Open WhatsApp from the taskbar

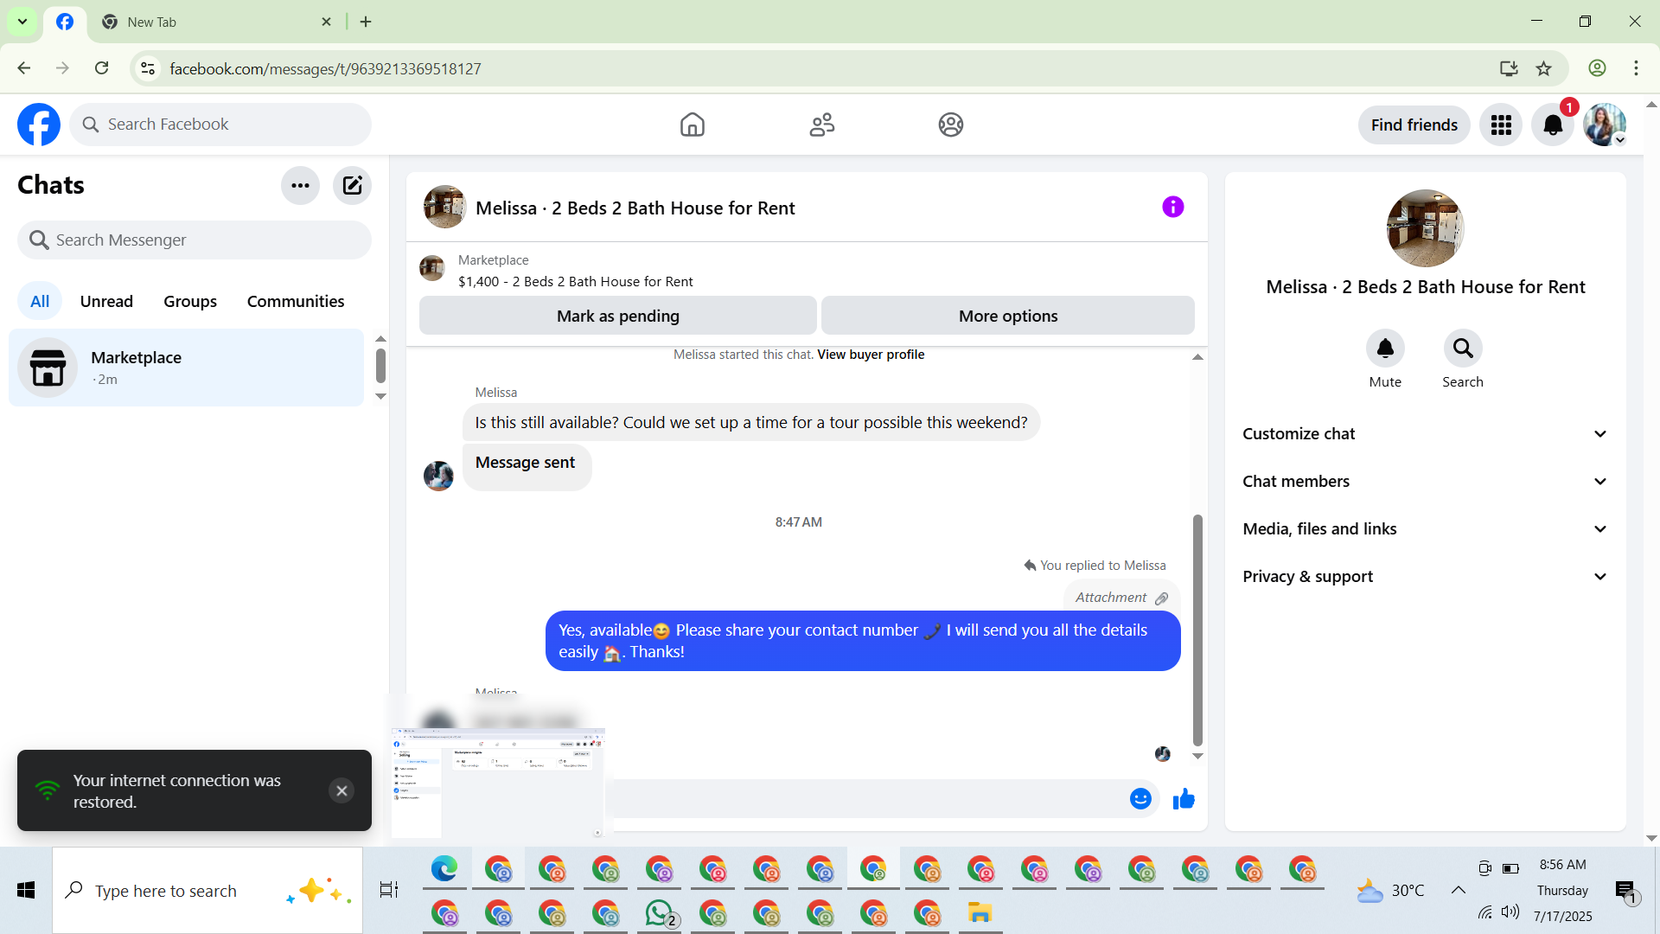click(660, 913)
